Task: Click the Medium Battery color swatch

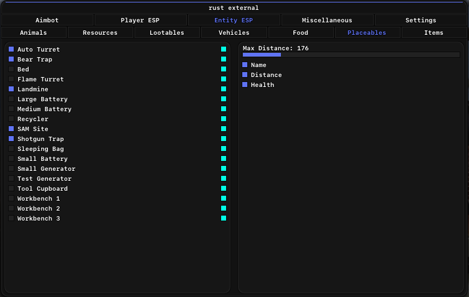Action: point(224,109)
